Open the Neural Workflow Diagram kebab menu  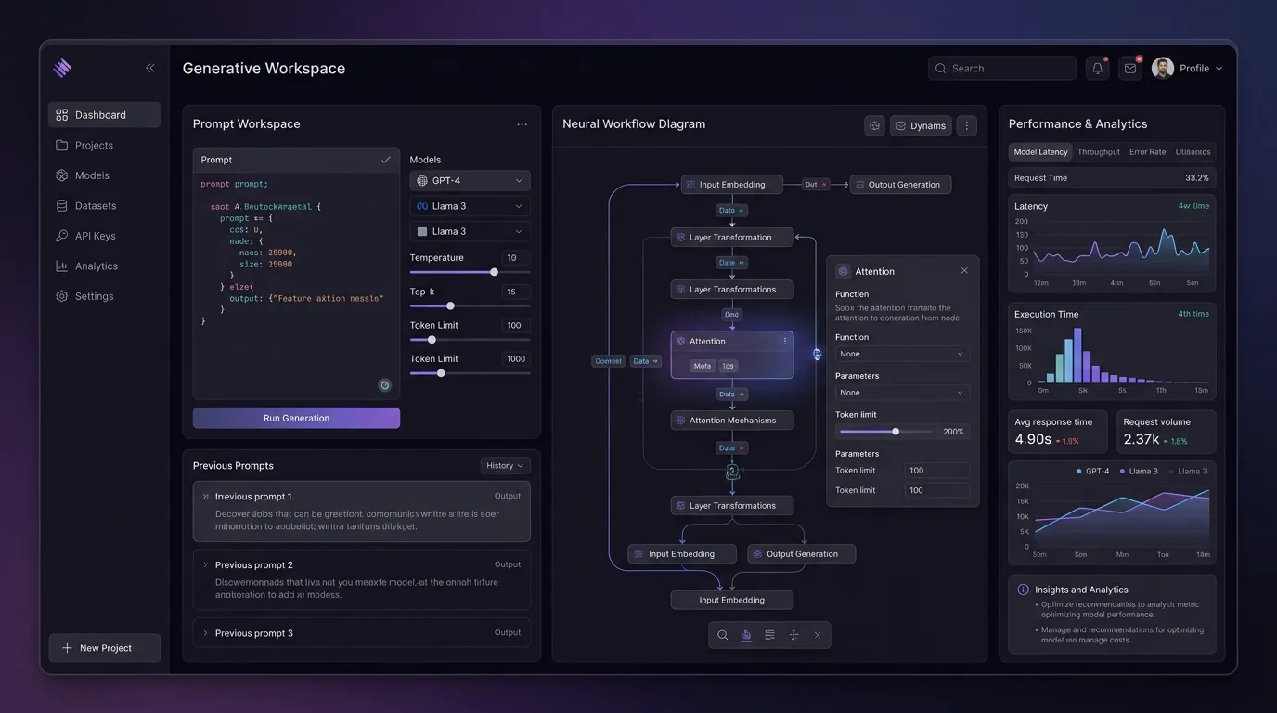coord(967,125)
